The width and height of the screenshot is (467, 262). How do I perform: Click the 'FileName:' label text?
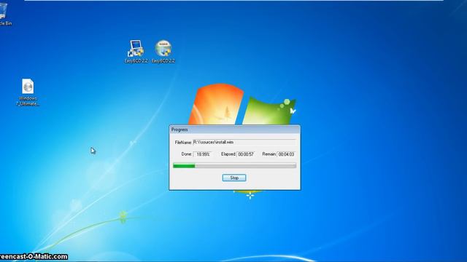183,143
